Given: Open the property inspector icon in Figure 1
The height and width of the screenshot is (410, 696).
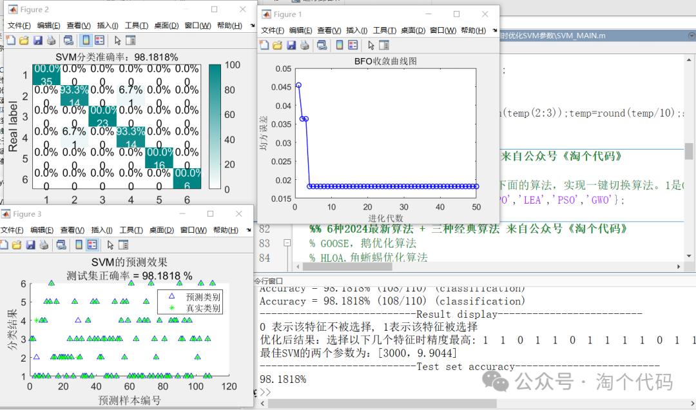Looking at the screenshot, I should (385, 45).
